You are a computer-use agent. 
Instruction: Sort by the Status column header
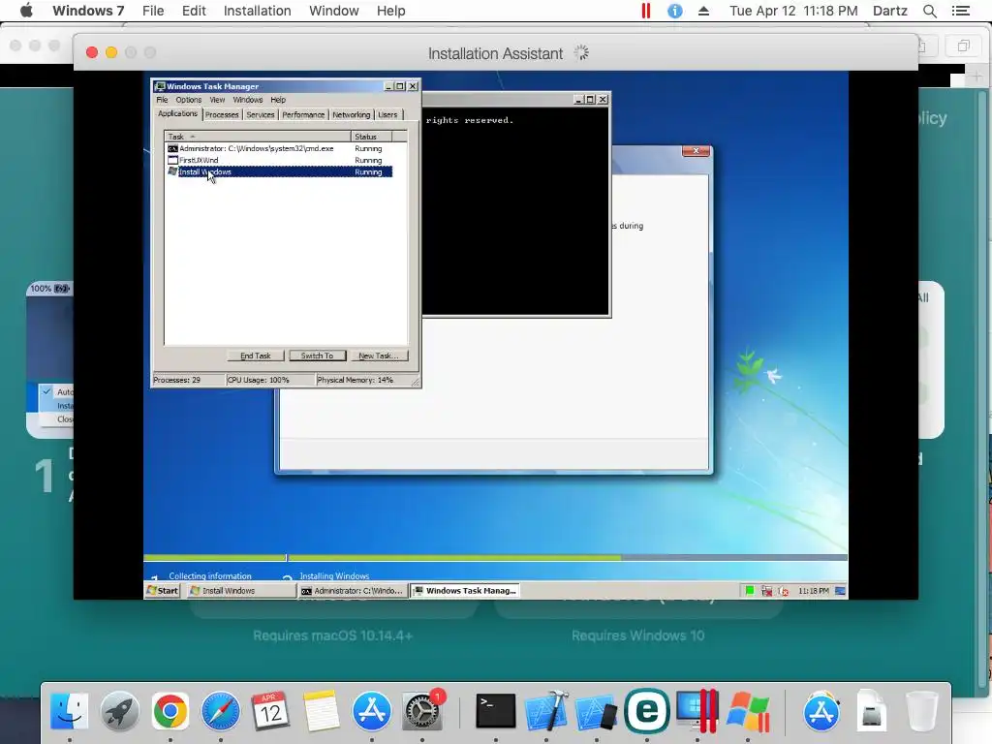click(x=372, y=137)
